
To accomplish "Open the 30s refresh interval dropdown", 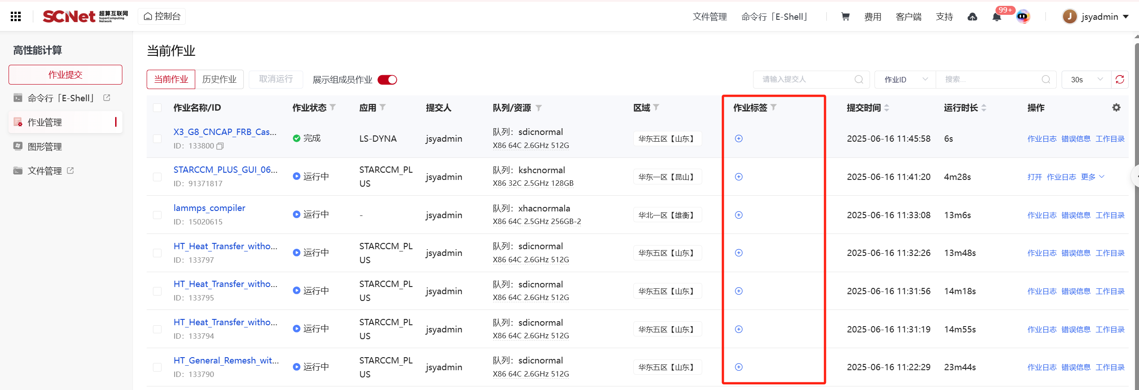I will pyautogui.click(x=1086, y=80).
